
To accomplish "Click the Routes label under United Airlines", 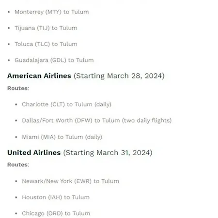I will (18, 165).
